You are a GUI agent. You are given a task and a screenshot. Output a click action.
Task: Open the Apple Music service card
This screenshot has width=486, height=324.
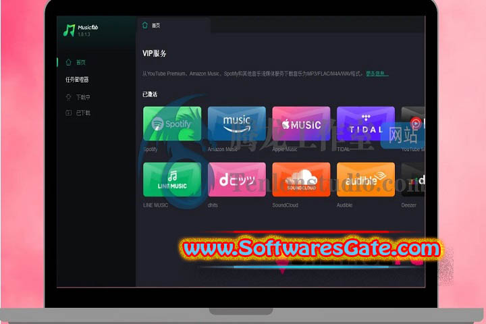(301, 124)
